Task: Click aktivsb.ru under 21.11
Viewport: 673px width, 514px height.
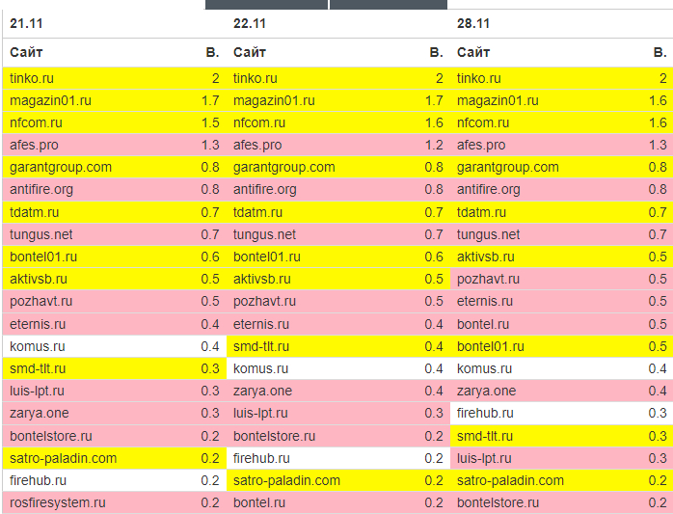Action: (39, 279)
